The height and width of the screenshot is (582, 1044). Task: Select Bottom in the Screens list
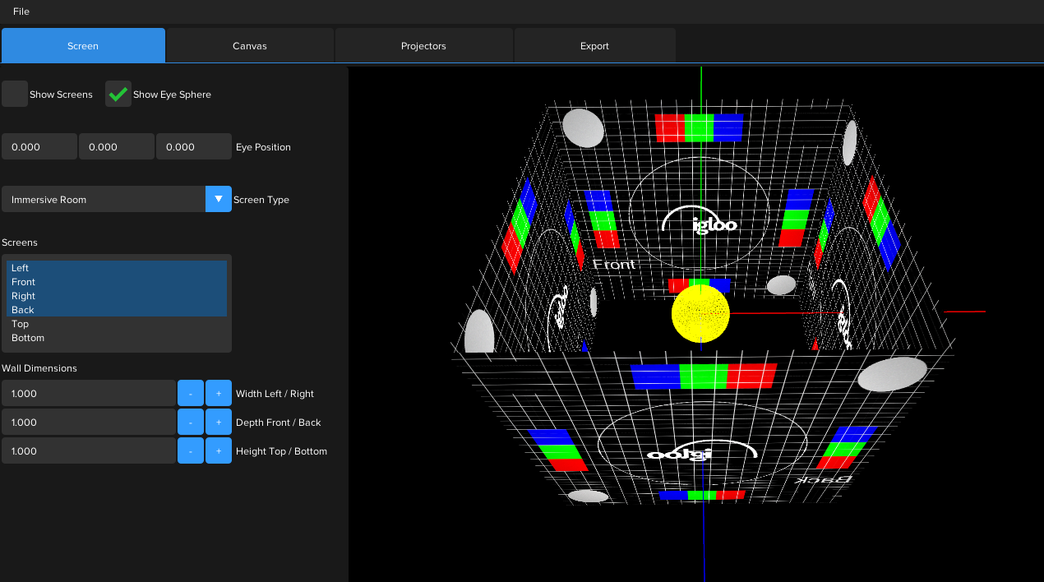click(x=28, y=338)
